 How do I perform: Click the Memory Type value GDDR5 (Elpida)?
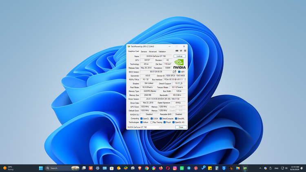[x=150, y=91]
